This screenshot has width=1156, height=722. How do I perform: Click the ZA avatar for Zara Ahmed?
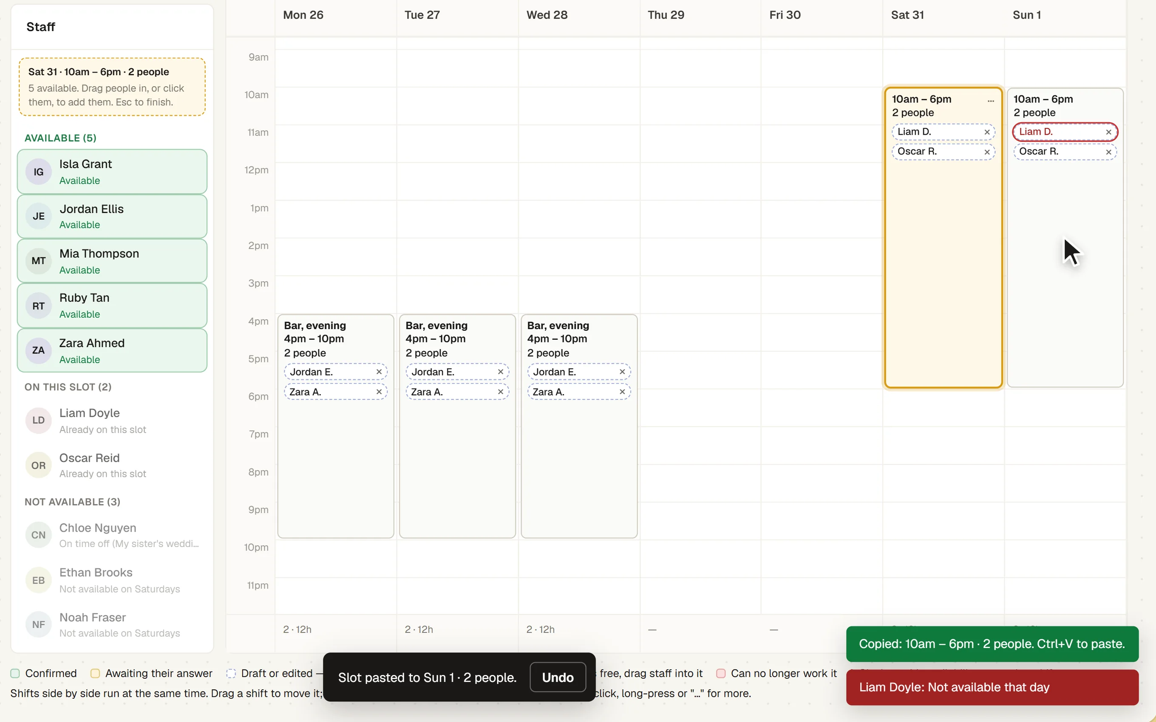coord(39,350)
